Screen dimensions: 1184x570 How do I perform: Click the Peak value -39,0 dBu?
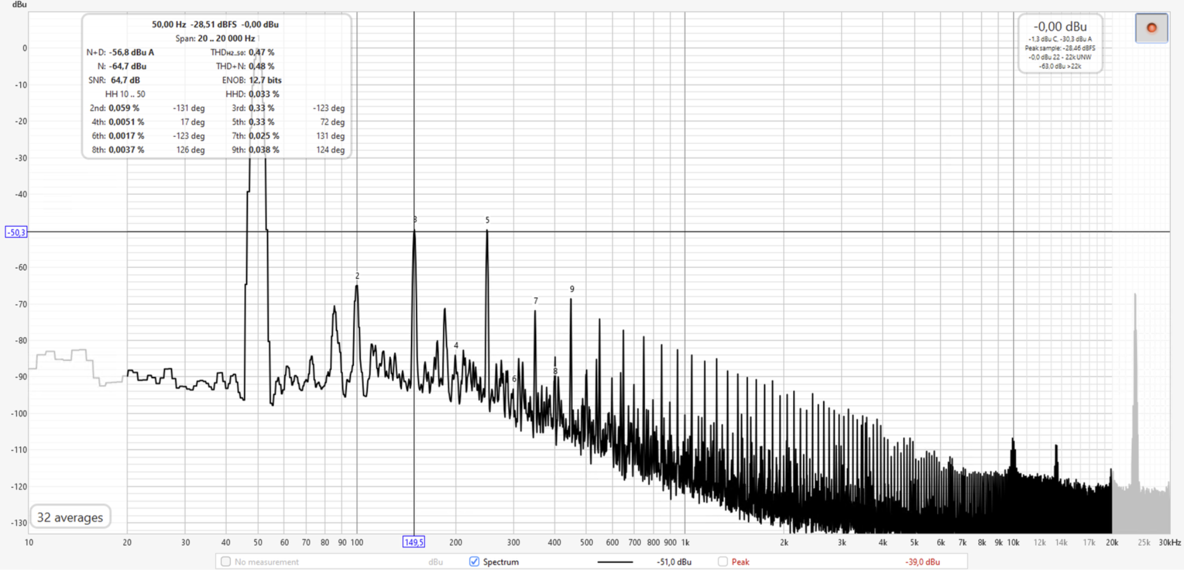(x=923, y=562)
